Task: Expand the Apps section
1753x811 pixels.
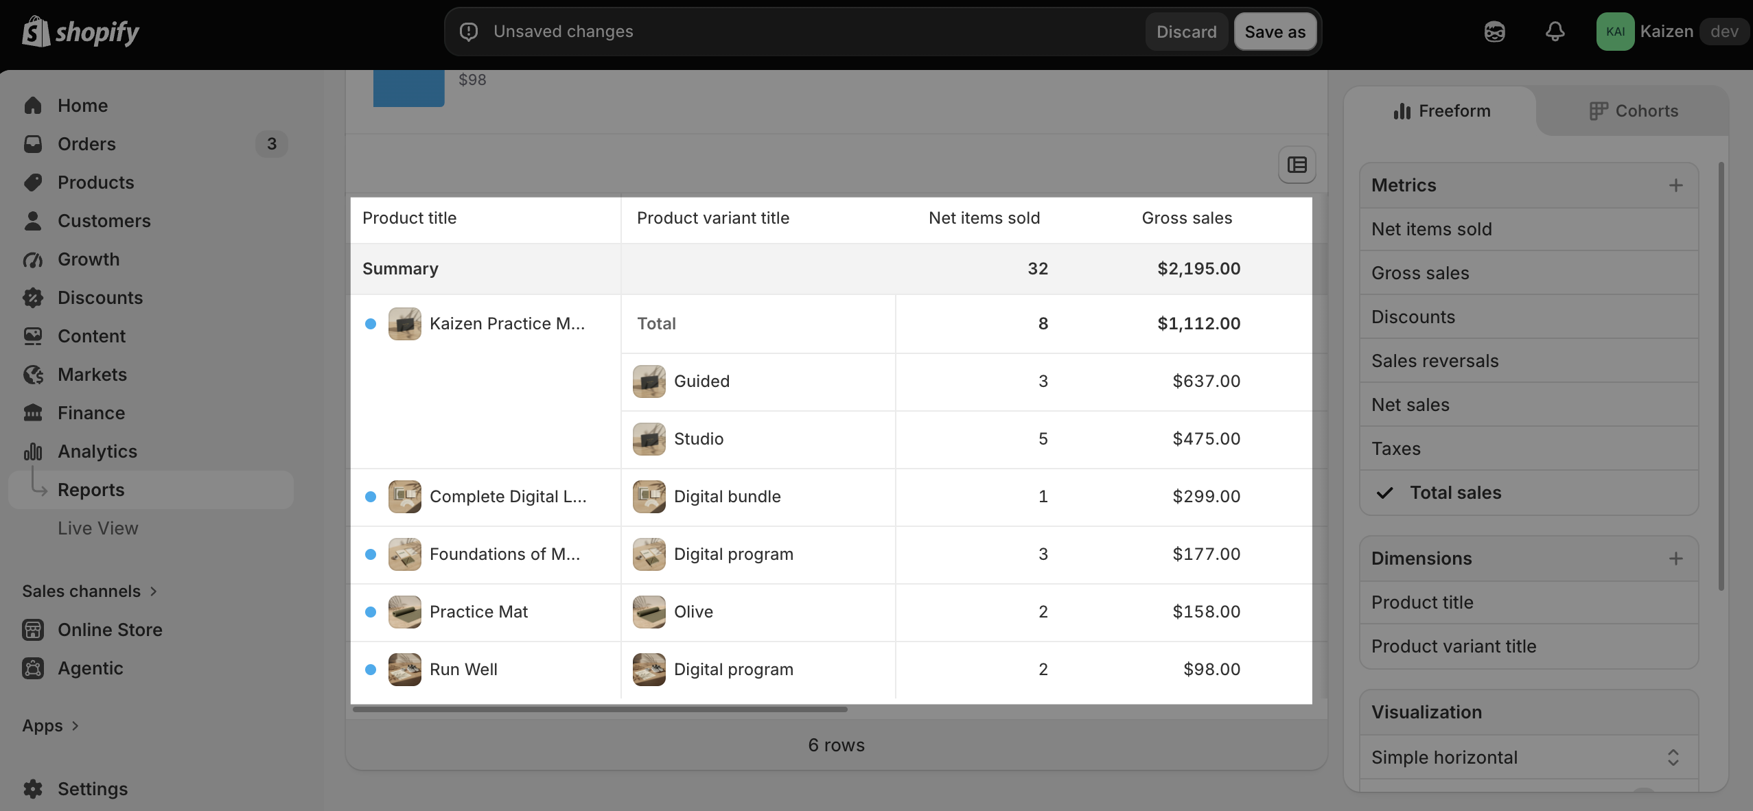Action: tap(50, 726)
